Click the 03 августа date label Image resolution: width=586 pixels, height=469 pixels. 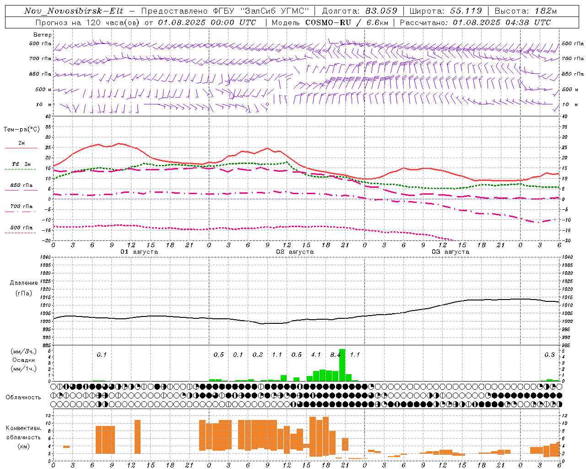pyautogui.click(x=450, y=252)
